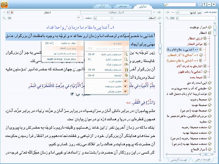Click the page icon beside نتیجه بحث
Image resolution: width=219 pixels, height=164 pixels.
(205, 77)
